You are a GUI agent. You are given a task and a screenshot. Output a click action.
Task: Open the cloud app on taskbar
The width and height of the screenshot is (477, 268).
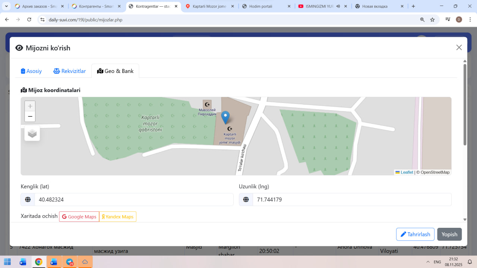85,262
